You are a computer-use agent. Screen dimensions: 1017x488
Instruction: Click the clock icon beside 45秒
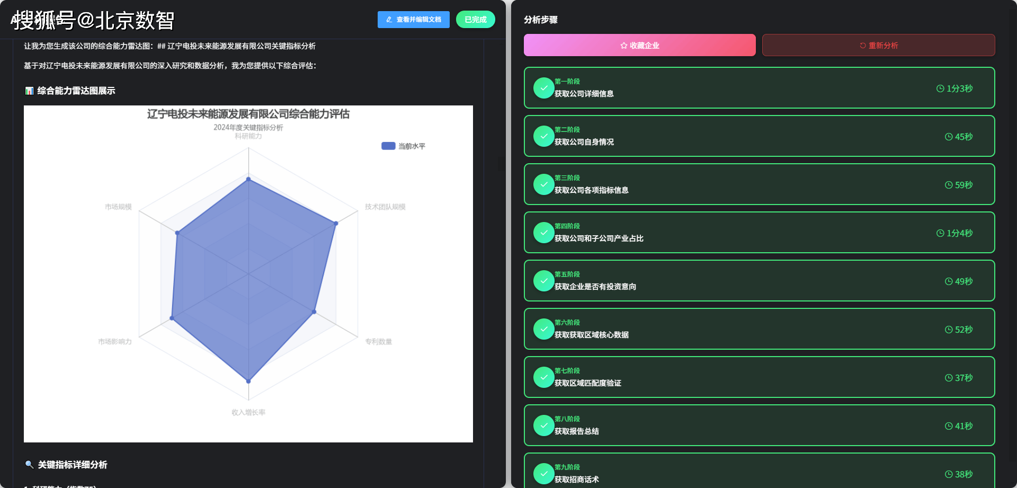pos(949,137)
